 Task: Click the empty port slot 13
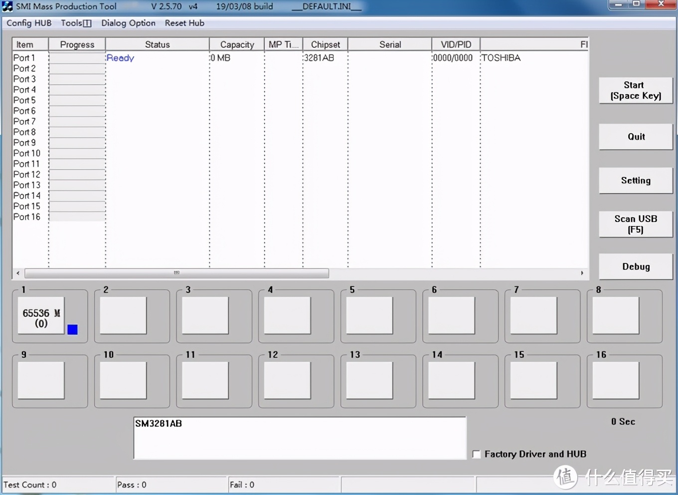click(x=369, y=381)
